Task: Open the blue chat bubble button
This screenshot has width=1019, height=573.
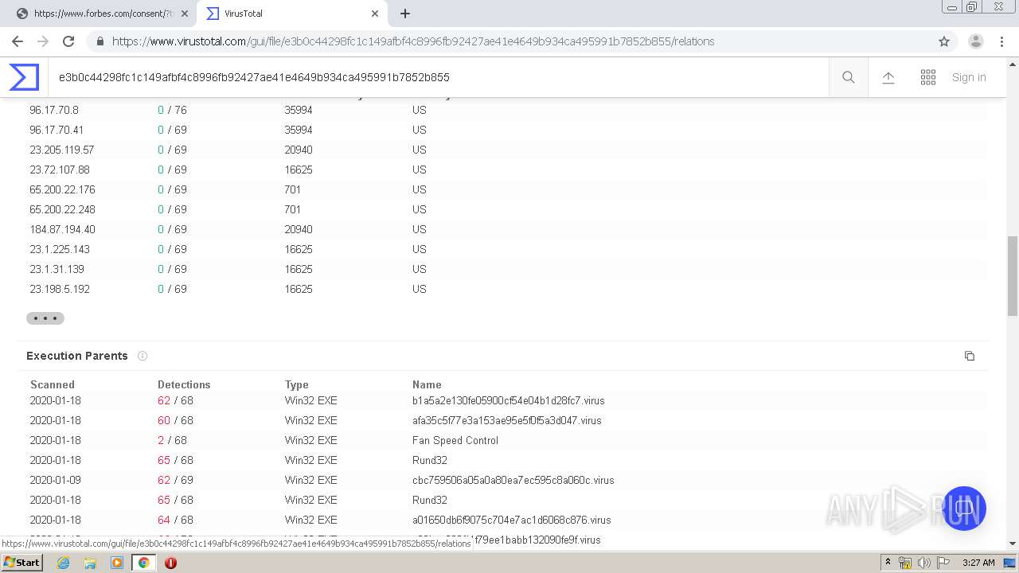Action: pos(963,509)
